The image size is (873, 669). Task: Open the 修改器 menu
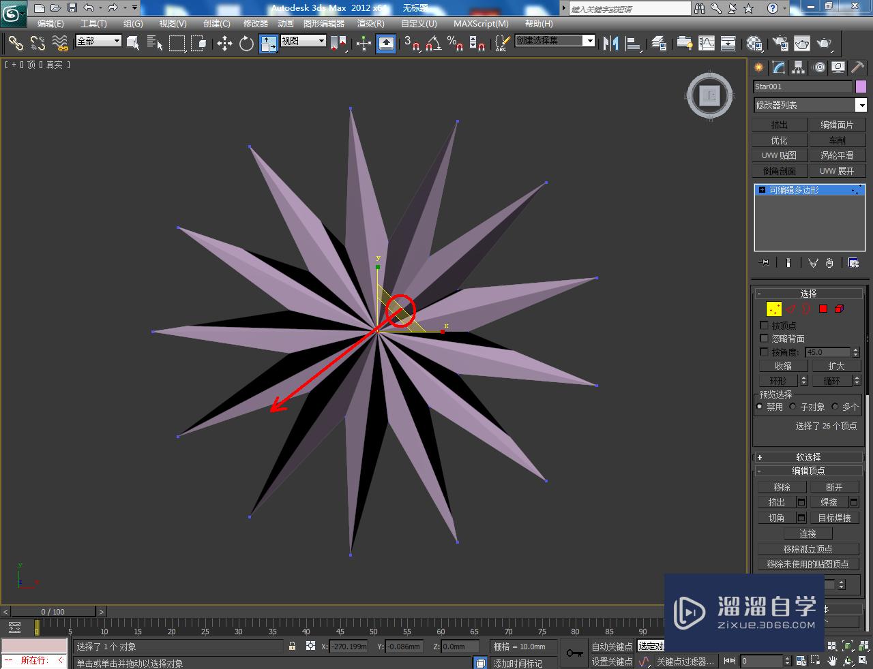(256, 23)
